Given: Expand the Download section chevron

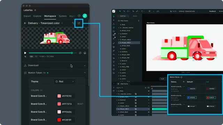Looking at the screenshot, I should tap(85, 66).
